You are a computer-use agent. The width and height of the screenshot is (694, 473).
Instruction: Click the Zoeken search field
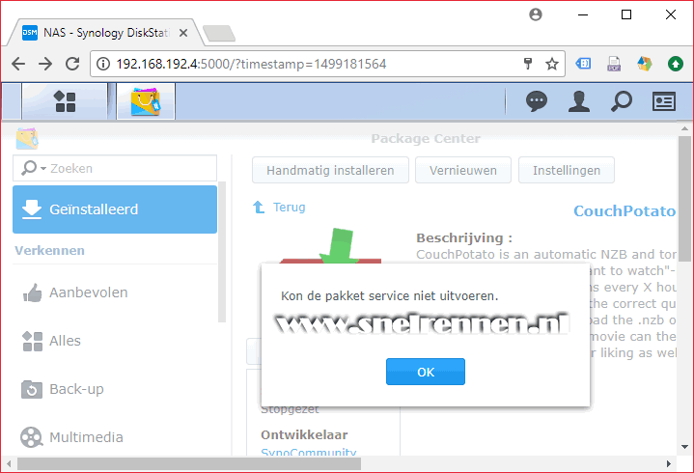click(115, 168)
